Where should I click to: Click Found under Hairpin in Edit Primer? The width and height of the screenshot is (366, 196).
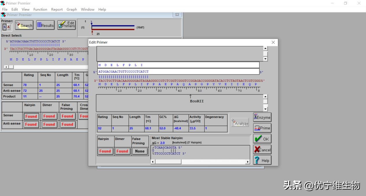105,151
